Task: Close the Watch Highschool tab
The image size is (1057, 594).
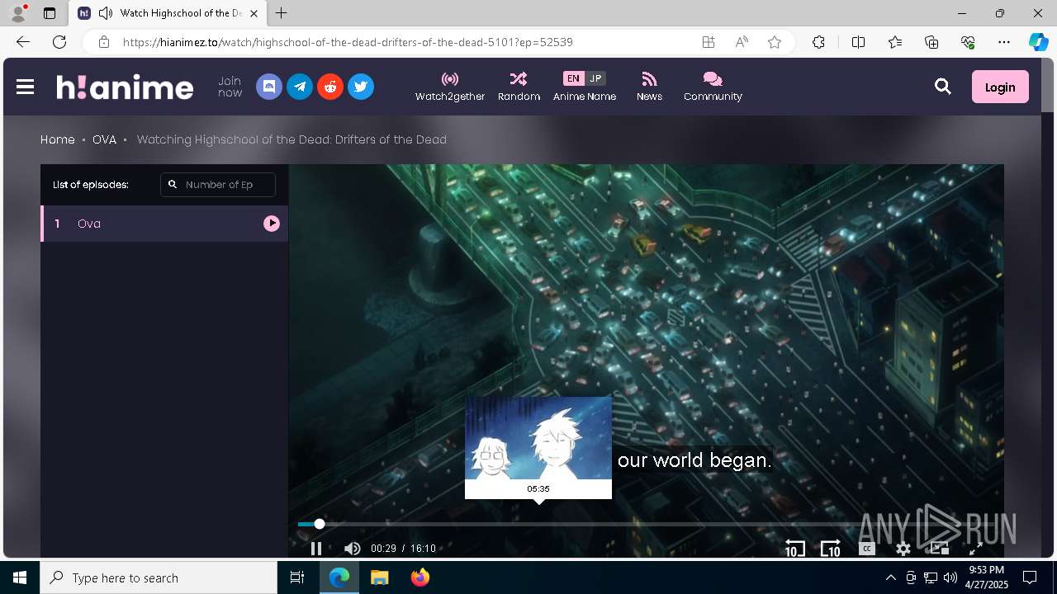Action: click(x=254, y=13)
